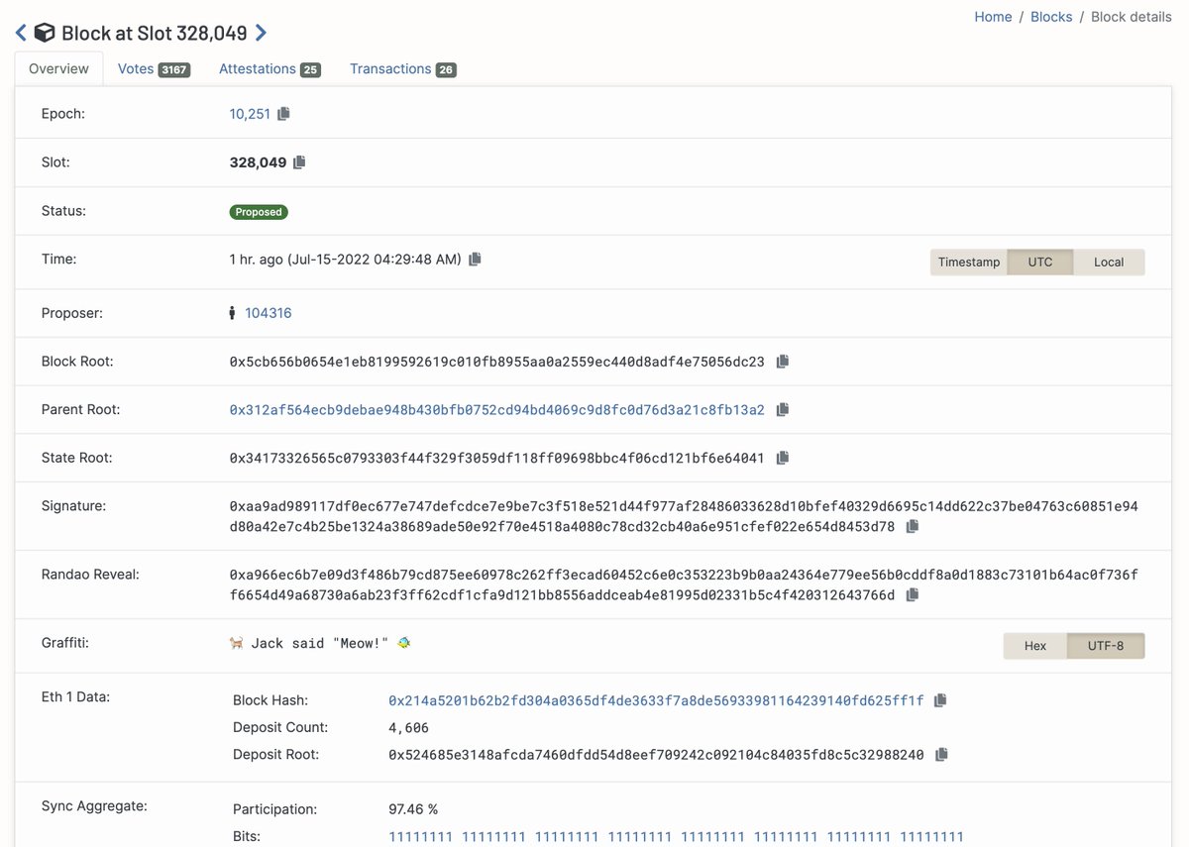This screenshot has width=1189, height=847.
Task: Open the Attestations tab
Action: [270, 69]
